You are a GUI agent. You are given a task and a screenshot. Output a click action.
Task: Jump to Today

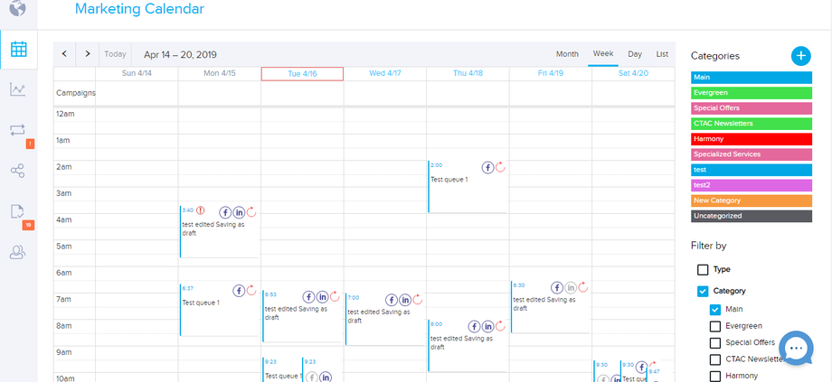tap(115, 54)
